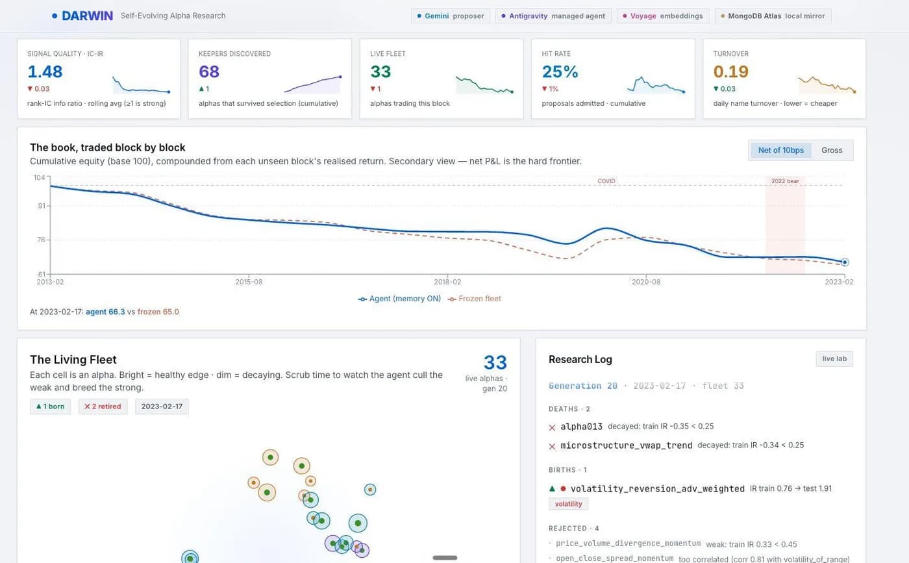Click the MongoDB Atlas local mirror chip
Viewport: 909px width, 563px height.
click(773, 16)
